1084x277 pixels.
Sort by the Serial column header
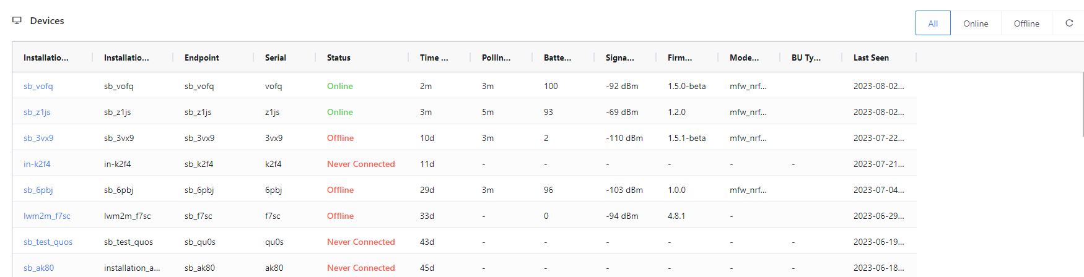(276, 58)
